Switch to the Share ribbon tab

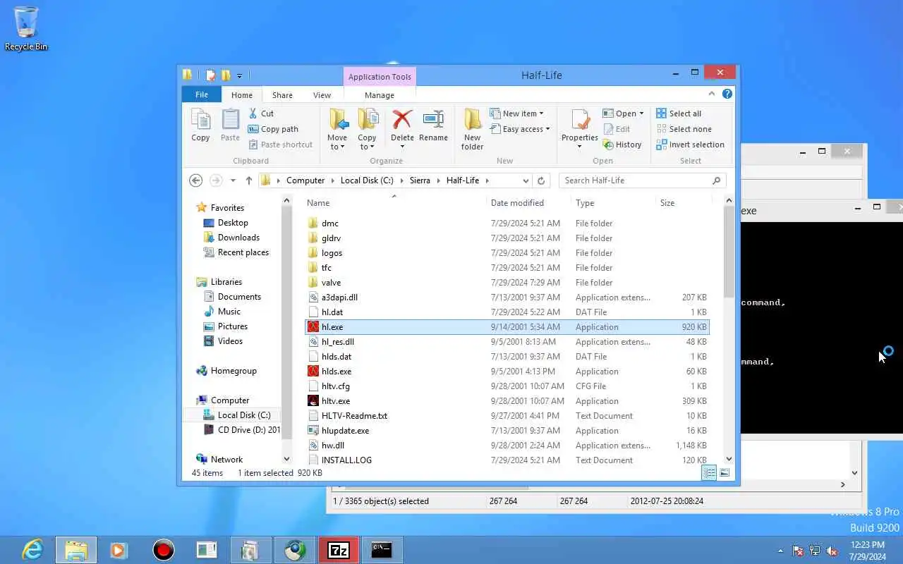[282, 95]
